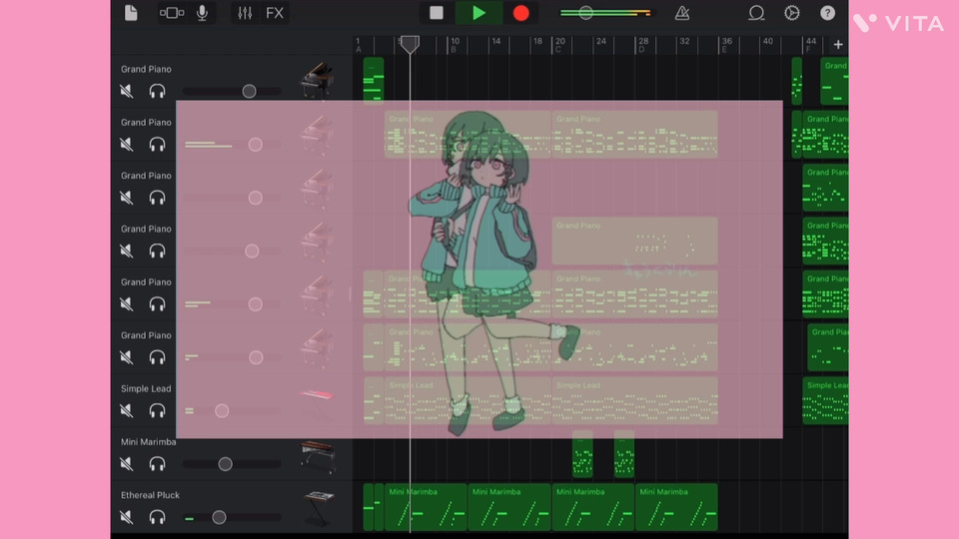The image size is (959, 539).
Task: Select first Mini Marimba region in Ethereal Pluck row
Action: pyautogui.click(x=426, y=507)
